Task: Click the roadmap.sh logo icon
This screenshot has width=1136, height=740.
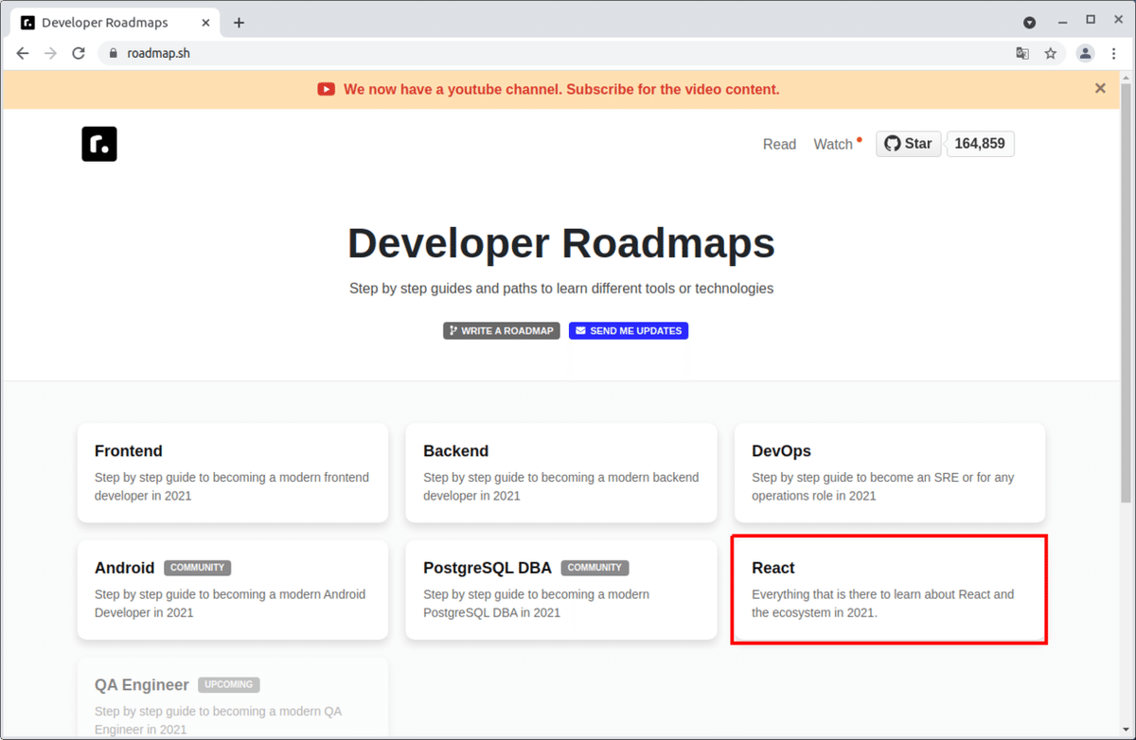Action: [98, 143]
